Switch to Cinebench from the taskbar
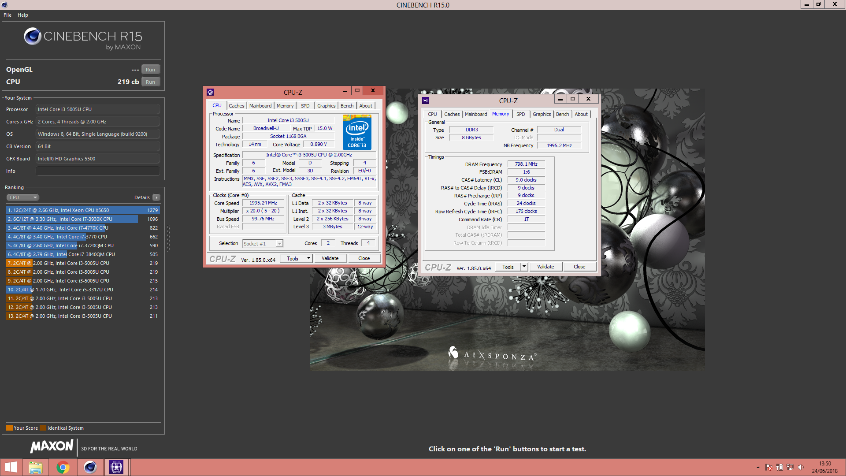The height and width of the screenshot is (476, 846). click(90, 467)
